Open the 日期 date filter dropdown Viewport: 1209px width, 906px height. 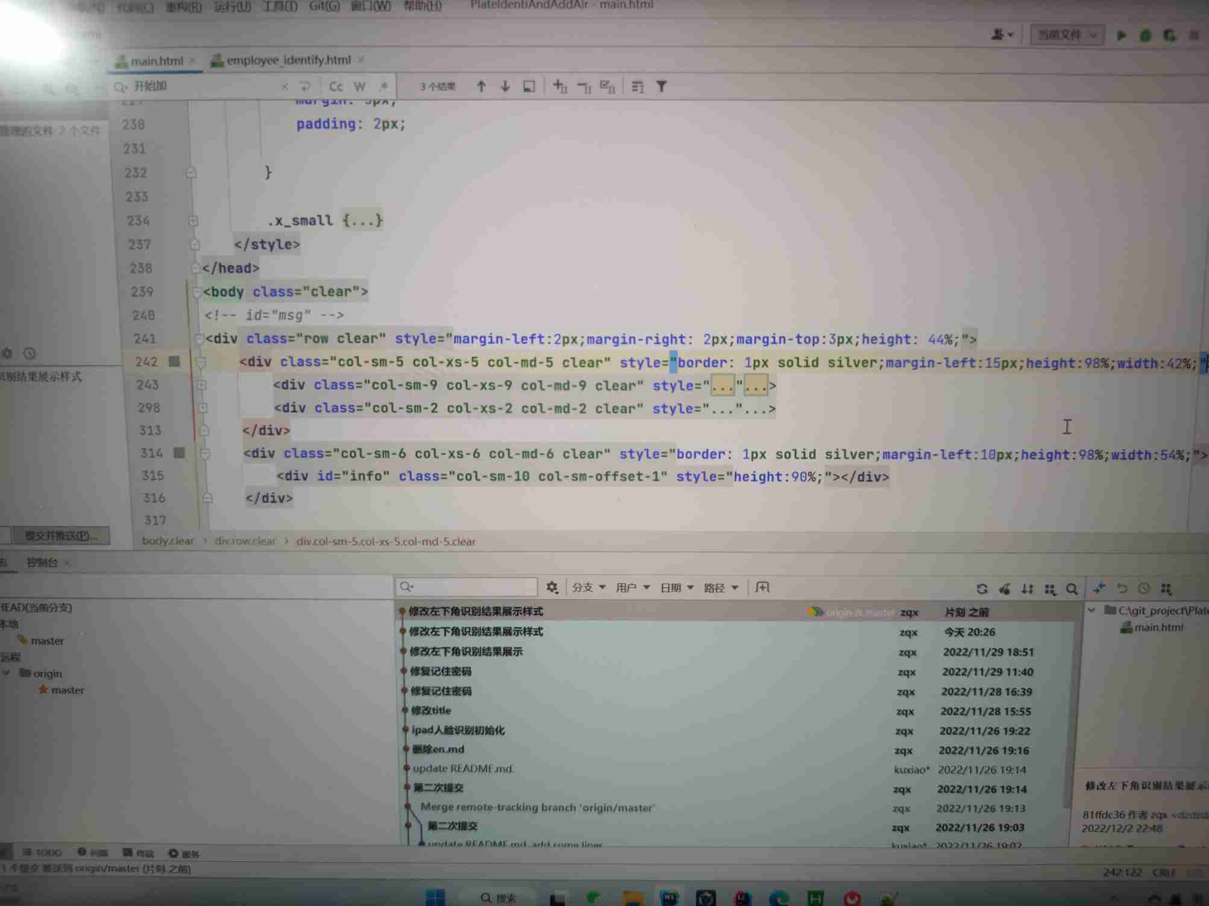(676, 587)
